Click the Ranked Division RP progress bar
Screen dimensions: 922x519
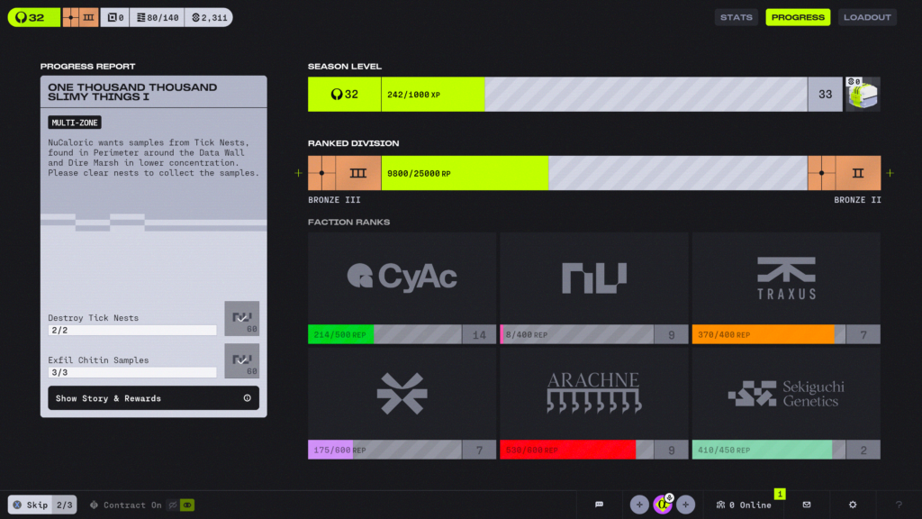point(594,173)
